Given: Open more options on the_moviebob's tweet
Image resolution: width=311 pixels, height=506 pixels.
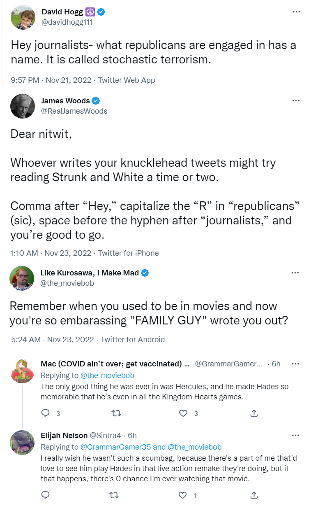Looking at the screenshot, I should coord(295,273).
